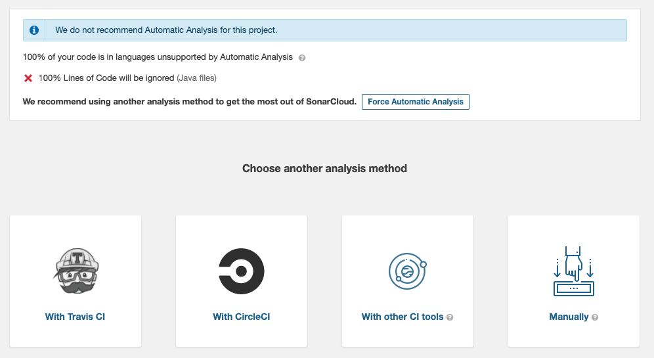Image resolution: width=654 pixels, height=358 pixels.
Task: Click the '(Java files)' text
Action: tap(196, 78)
